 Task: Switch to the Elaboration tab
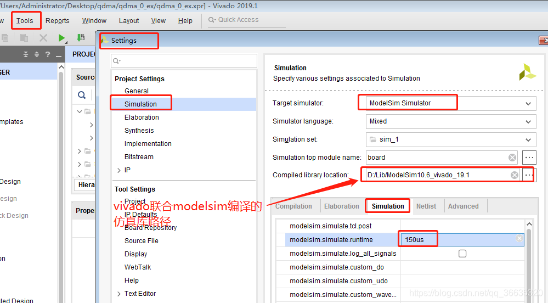coord(341,206)
